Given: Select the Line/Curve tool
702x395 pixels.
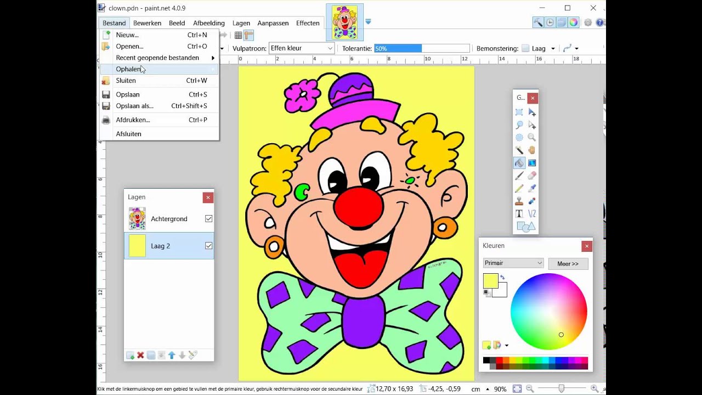Looking at the screenshot, I should [531, 213].
